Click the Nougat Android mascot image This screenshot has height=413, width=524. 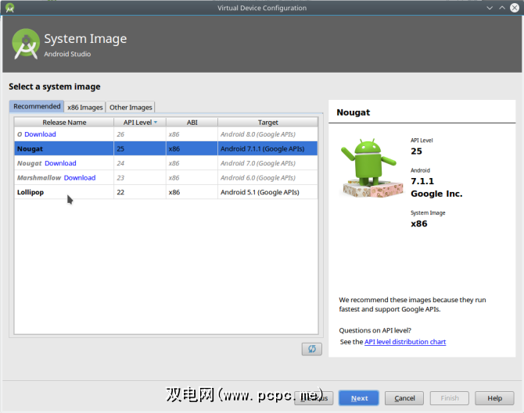coord(371,168)
